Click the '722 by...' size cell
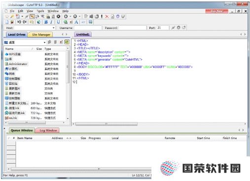The image size is (250, 181). (36, 113)
